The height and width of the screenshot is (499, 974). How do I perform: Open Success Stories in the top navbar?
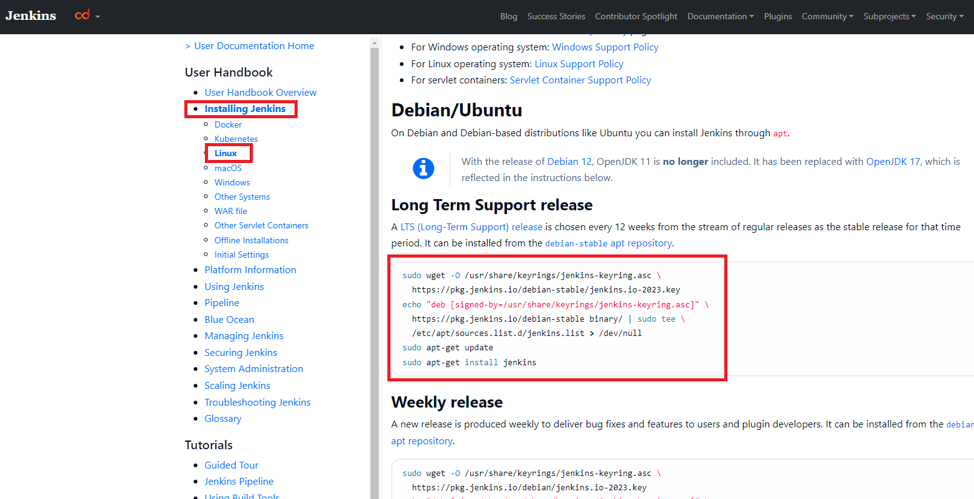point(556,16)
